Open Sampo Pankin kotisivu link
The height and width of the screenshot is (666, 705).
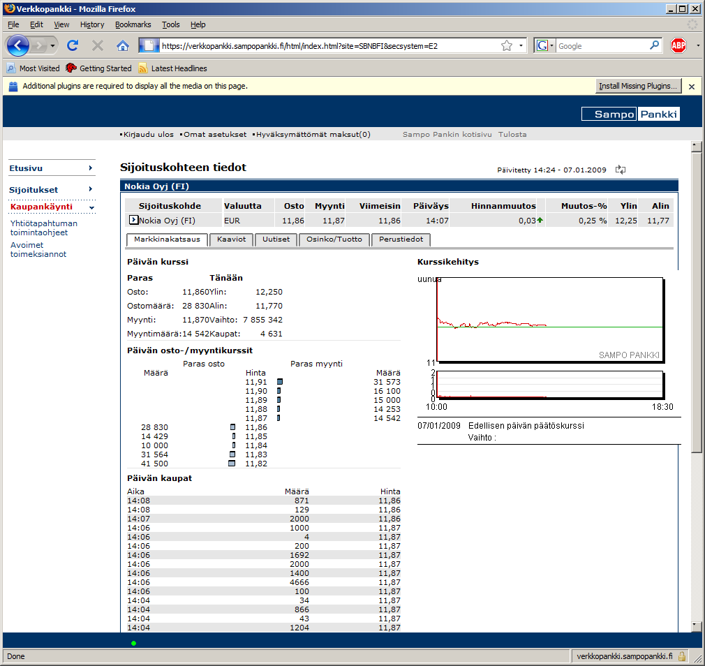(447, 135)
